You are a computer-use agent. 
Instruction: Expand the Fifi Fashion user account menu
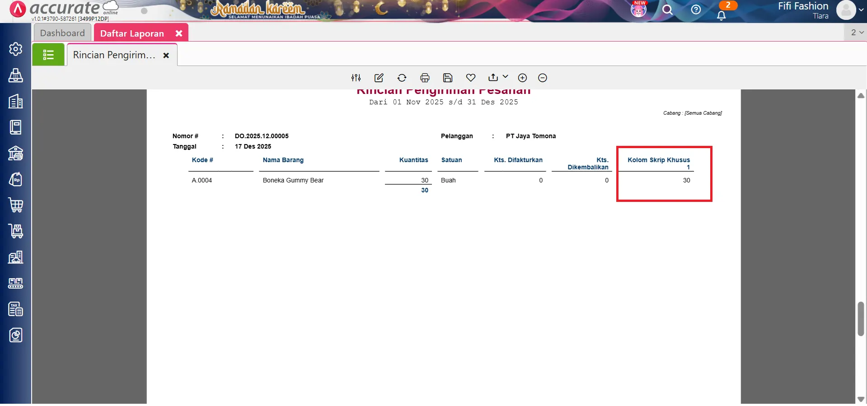861,10
